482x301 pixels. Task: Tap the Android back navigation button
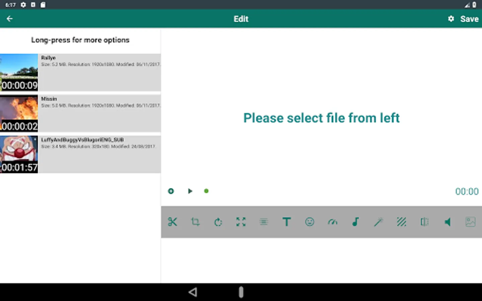pyautogui.click(x=193, y=292)
